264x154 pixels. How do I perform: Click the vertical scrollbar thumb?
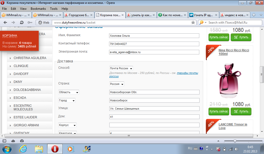point(262,75)
